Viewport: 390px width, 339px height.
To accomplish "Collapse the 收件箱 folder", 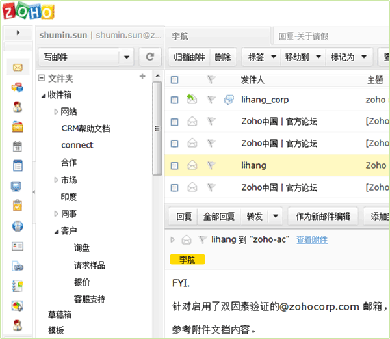I will click(x=44, y=96).
